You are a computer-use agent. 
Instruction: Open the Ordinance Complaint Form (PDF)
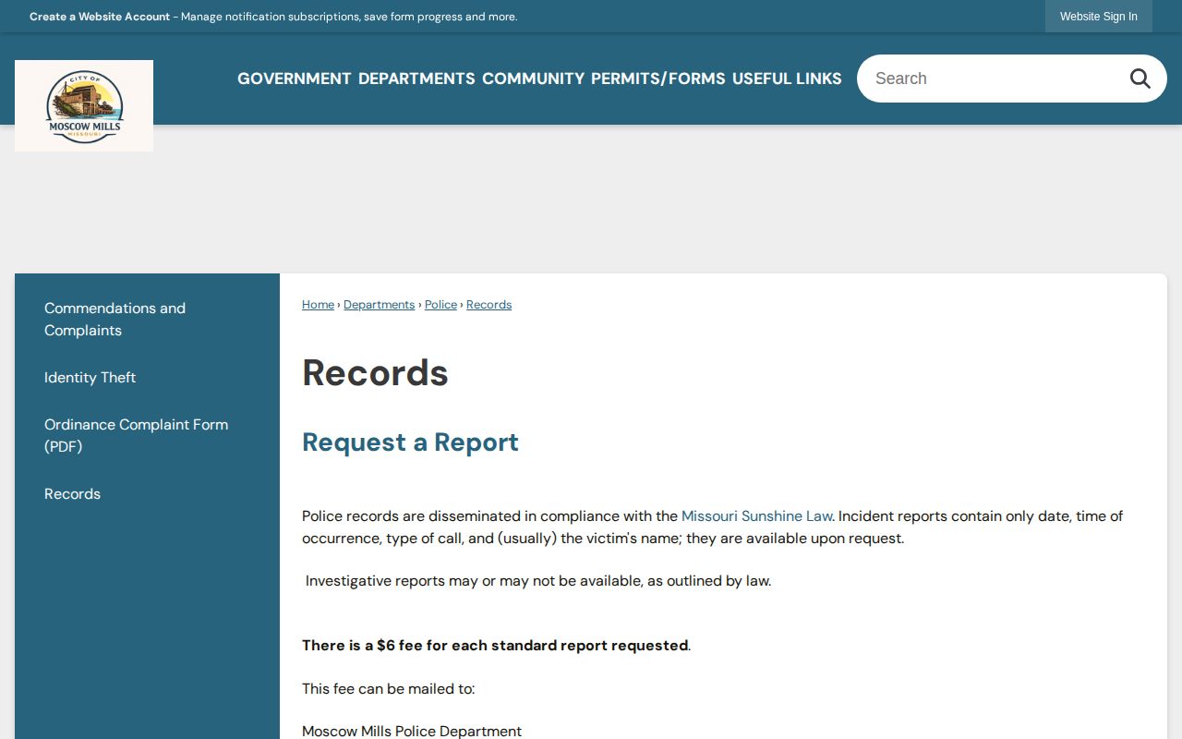[147, 436]
